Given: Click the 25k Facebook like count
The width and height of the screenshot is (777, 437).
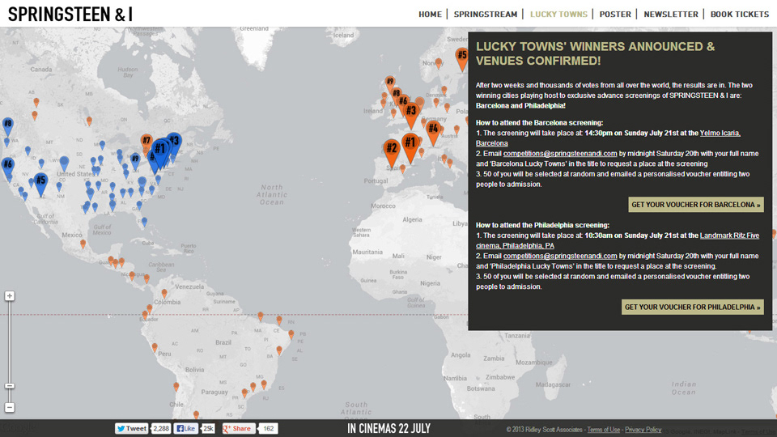Looking at the screenshot, I should [x=208, y=429].
